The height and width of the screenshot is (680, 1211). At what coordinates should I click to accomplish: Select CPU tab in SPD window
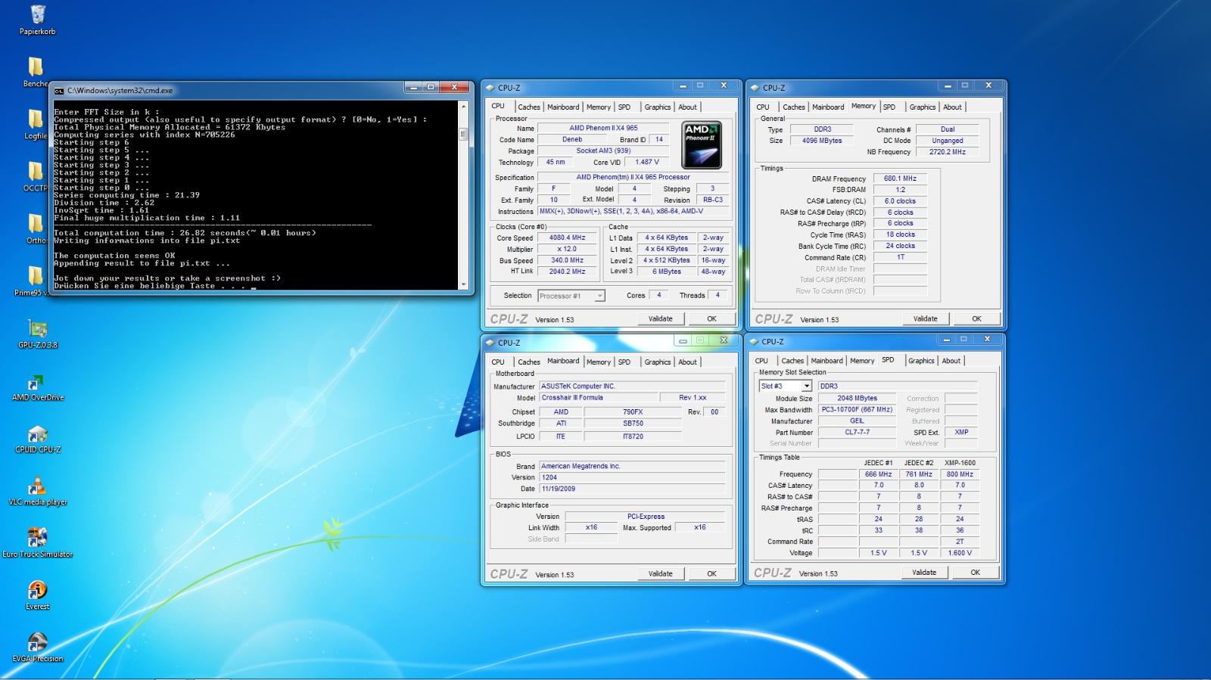click(761, 361)
